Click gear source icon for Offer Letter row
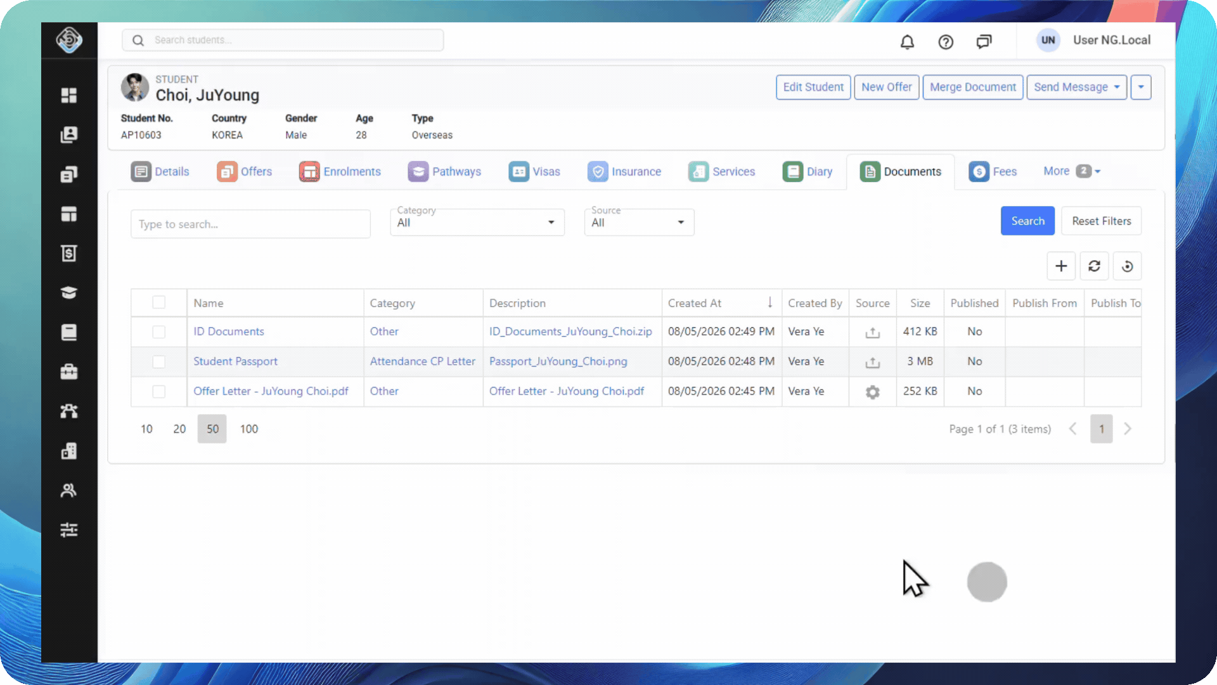The image size is (1217, 685). (x=873, y=392)
